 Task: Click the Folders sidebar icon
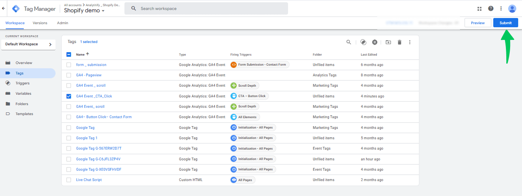click(x=8, y=104)
